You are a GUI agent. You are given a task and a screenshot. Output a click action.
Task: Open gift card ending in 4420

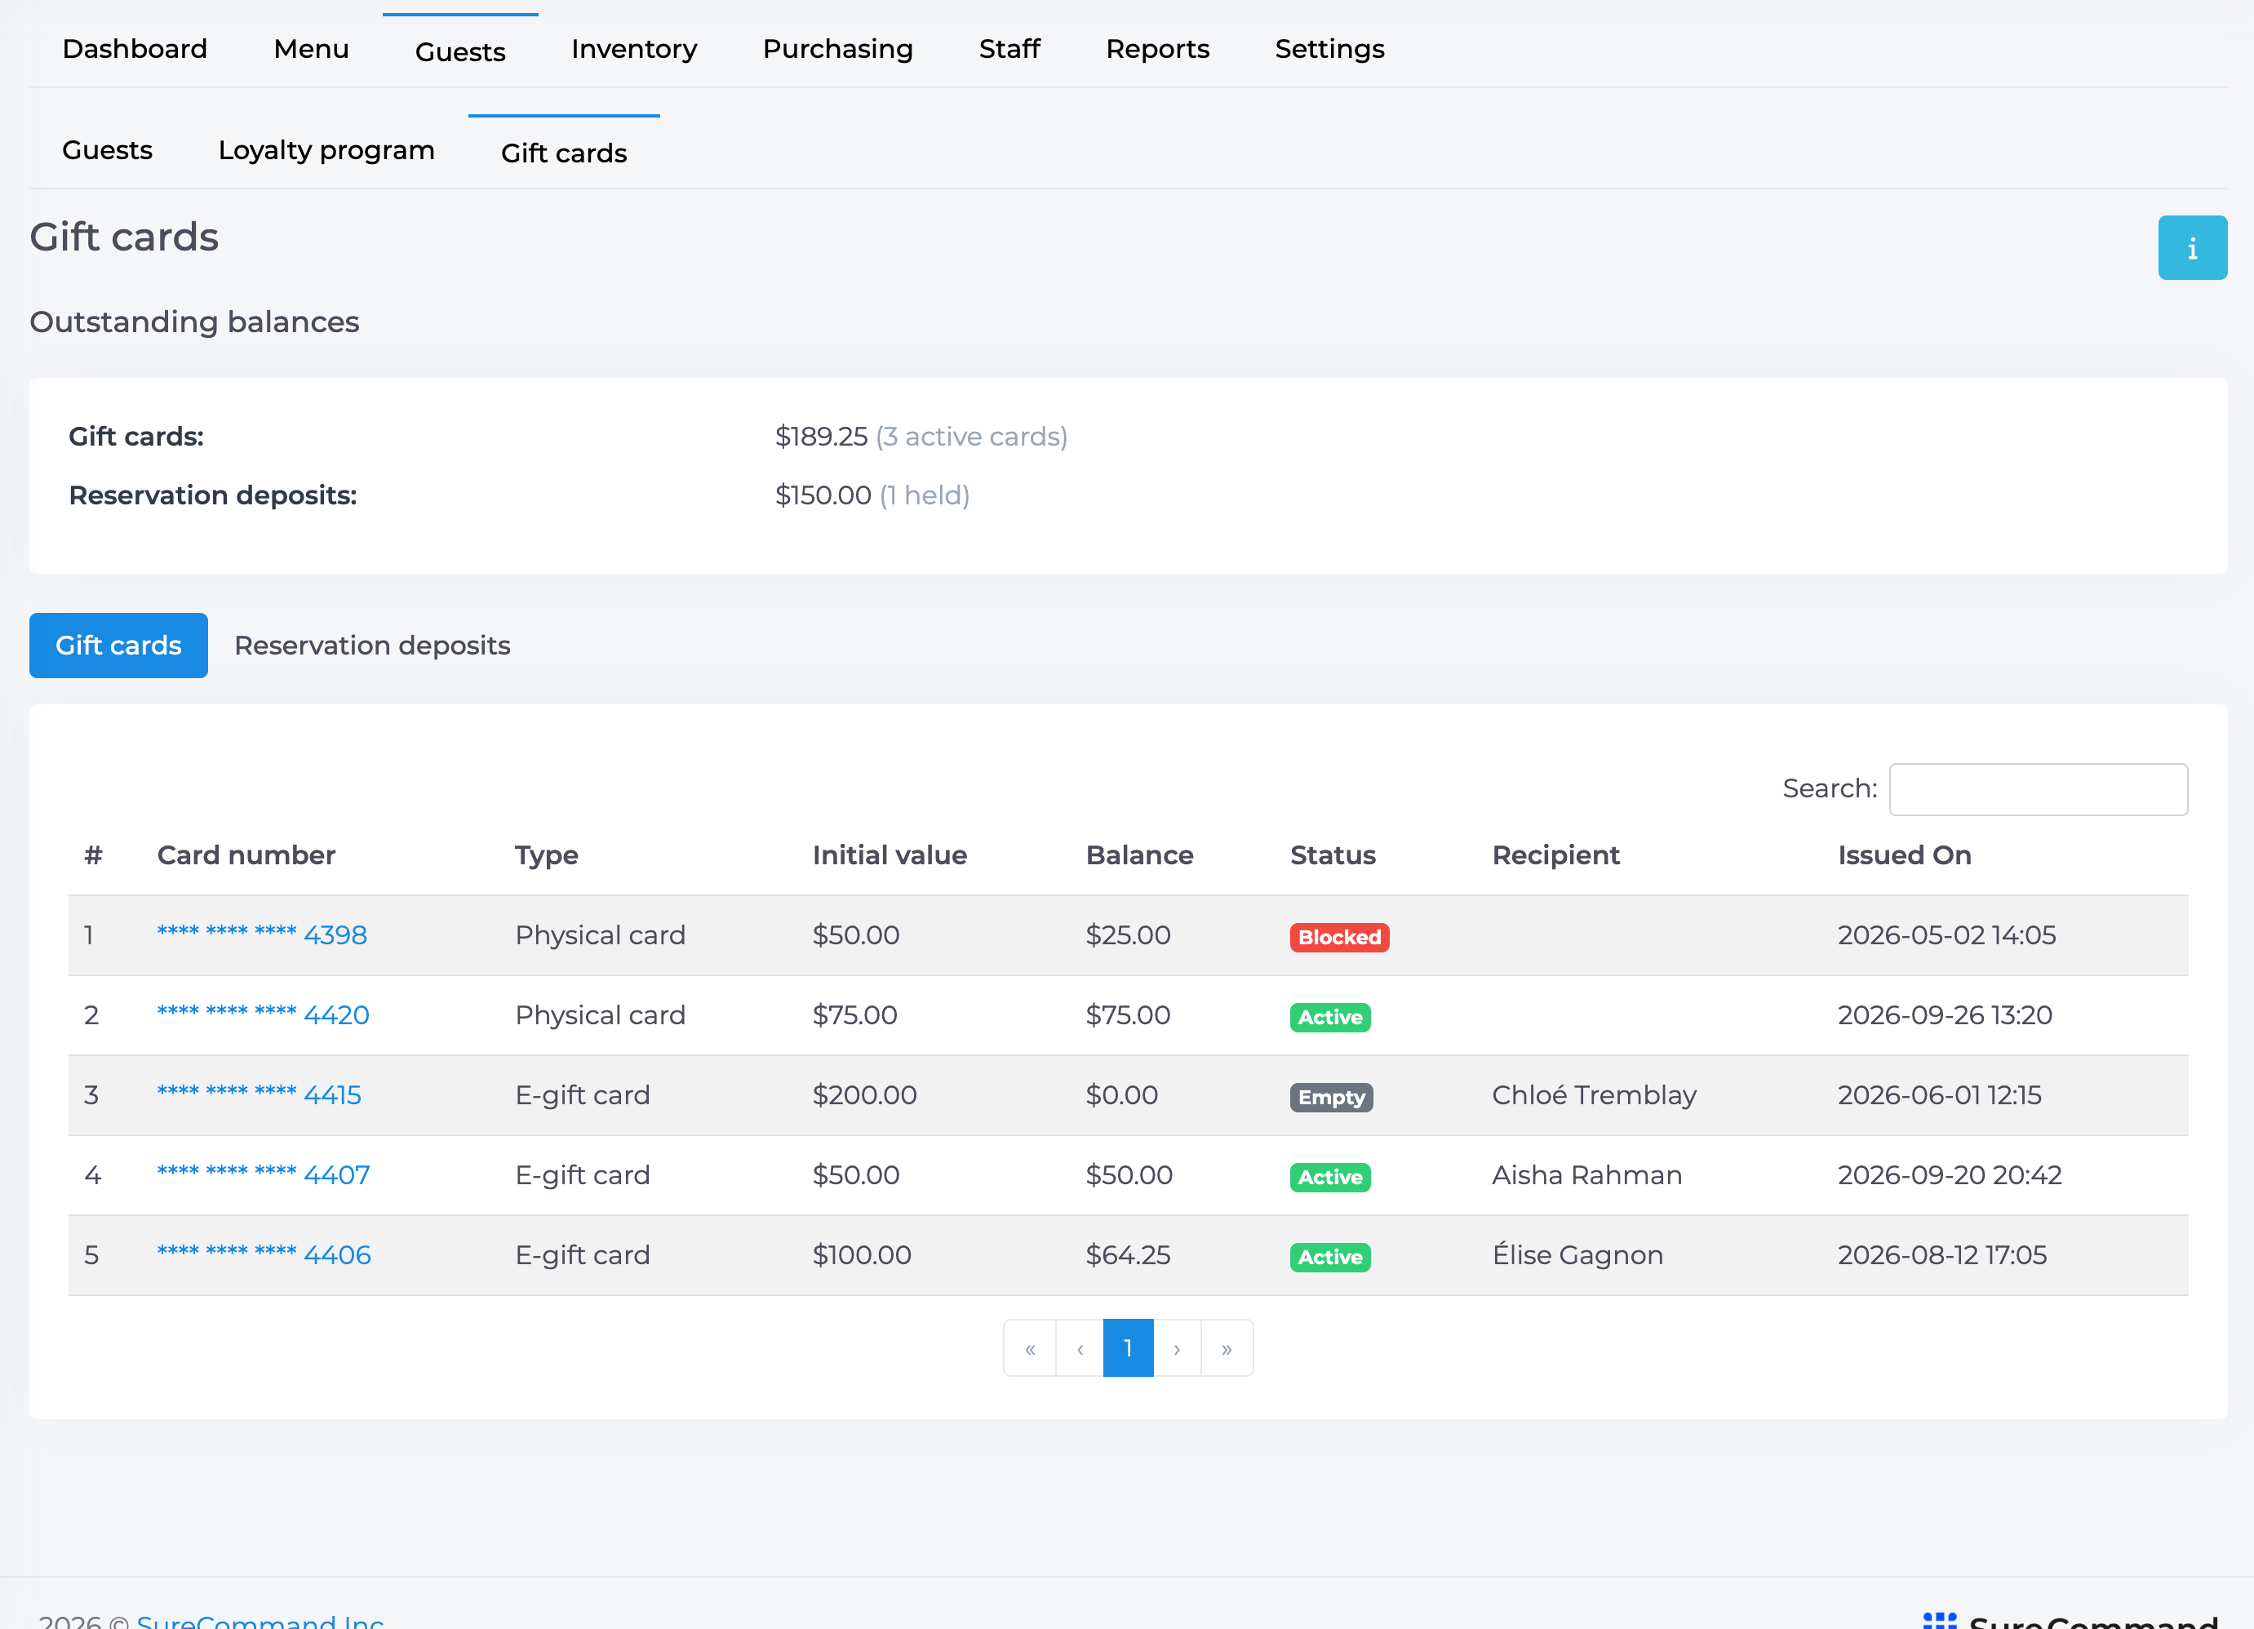click(x=263, y=1014)
